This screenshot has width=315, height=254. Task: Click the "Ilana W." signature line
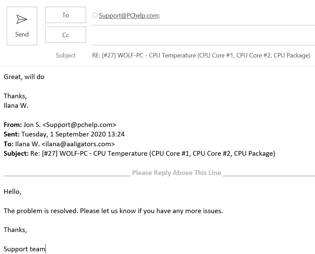pos(16,105)
